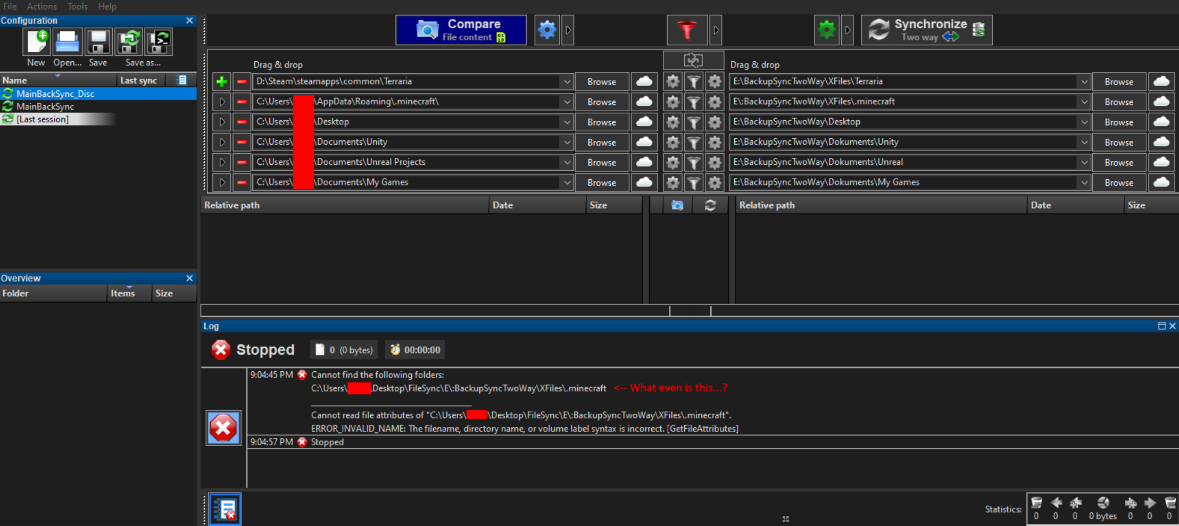Remove the Desktop folder pair with its red minus

pyautogui.click(x=242, y=122)
